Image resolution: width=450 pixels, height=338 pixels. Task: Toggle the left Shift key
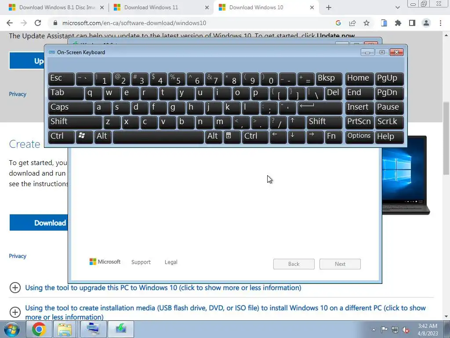pos(75,122)
